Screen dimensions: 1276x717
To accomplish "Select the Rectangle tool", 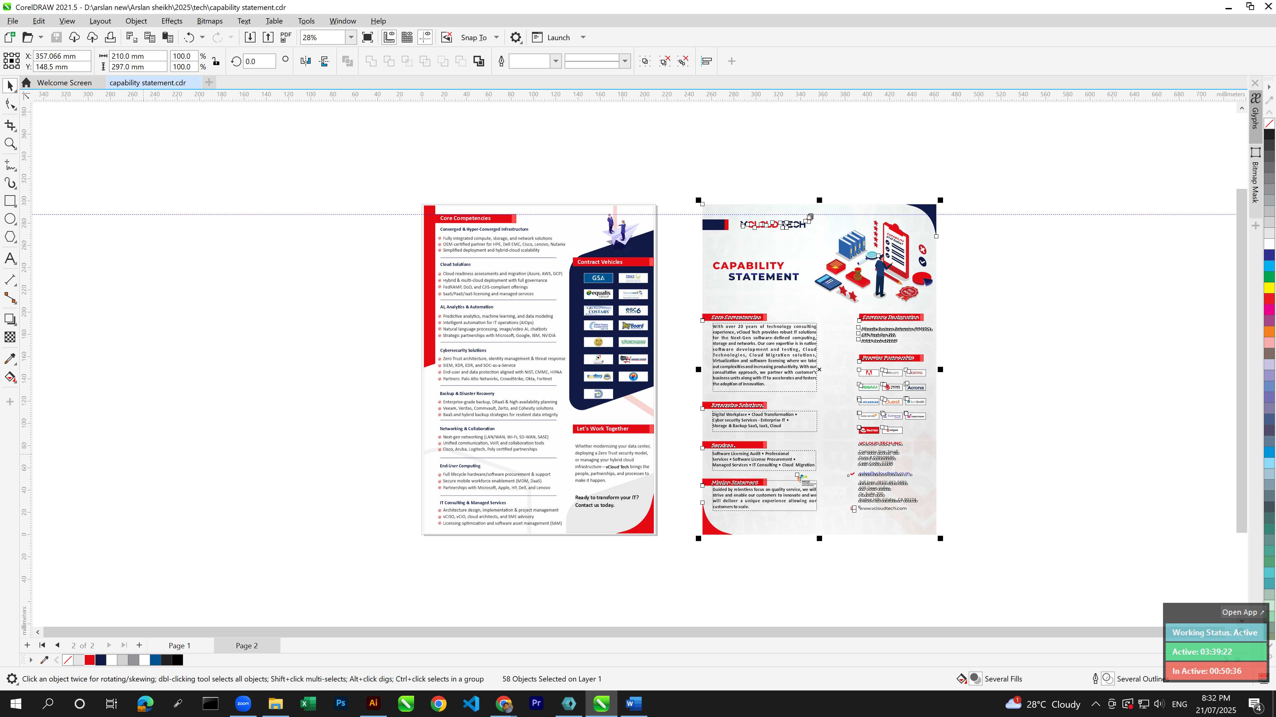I will (x=10, y=201).
